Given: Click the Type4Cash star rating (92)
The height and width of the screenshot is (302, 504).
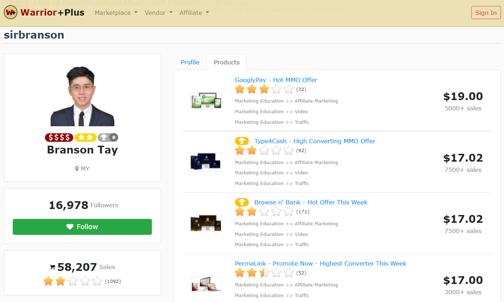Looking at the screenshot, I should (264, 150).
